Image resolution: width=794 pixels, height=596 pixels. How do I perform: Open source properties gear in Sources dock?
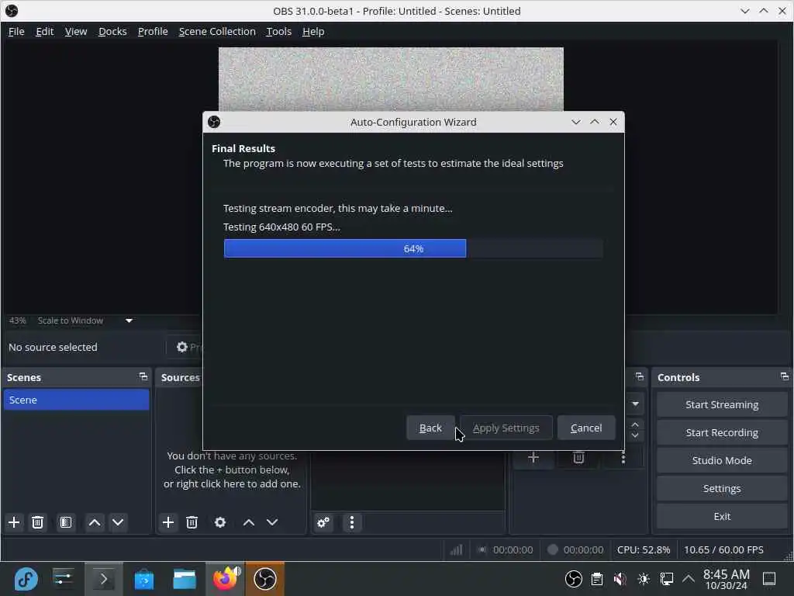coord(220,522)
